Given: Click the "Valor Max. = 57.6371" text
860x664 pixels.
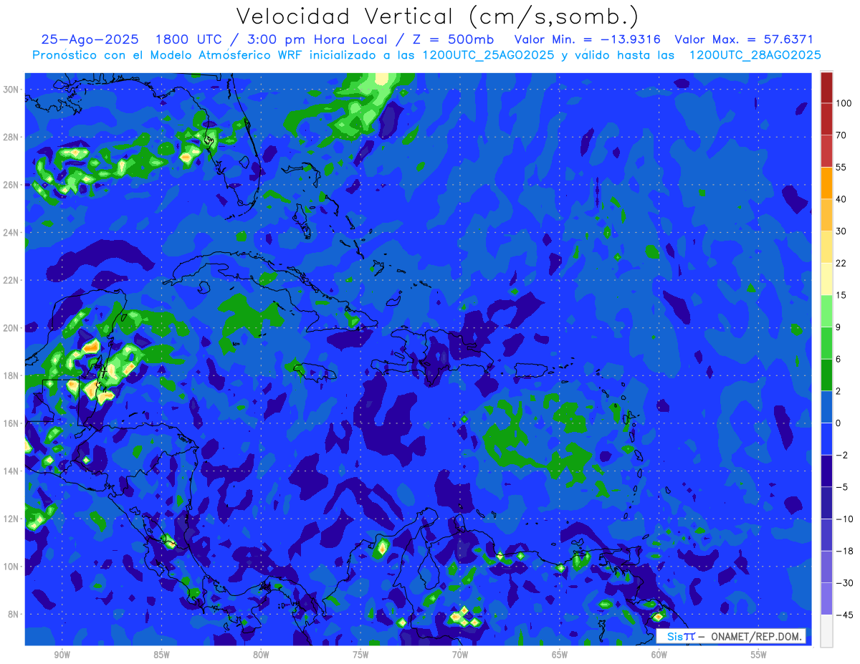Looking at the screenshot, I should (x=744, y=39).
